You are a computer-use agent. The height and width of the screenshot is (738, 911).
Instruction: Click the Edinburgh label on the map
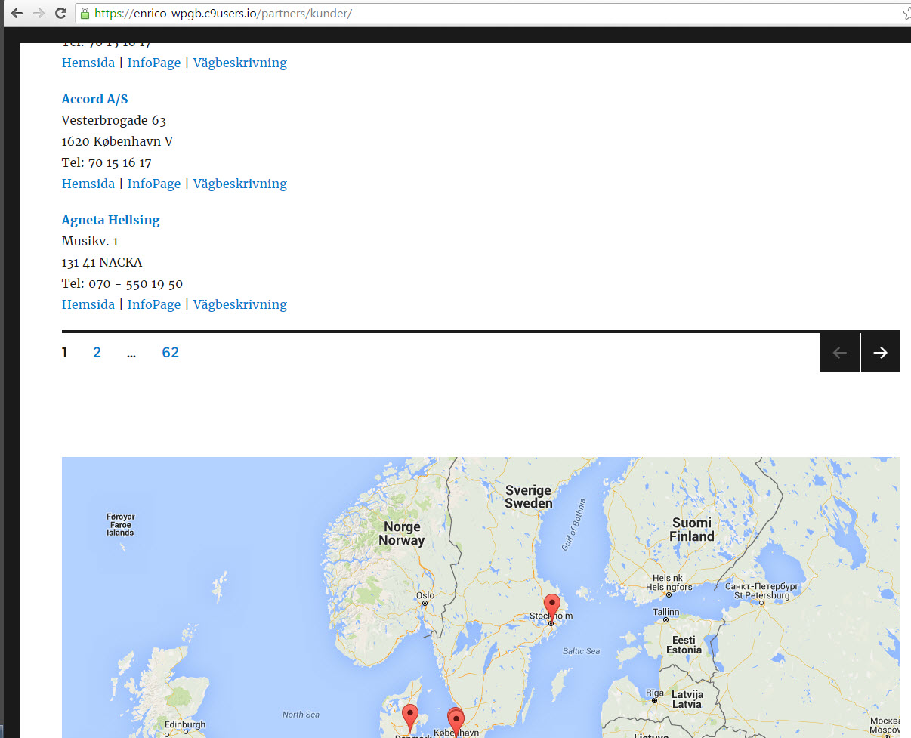point(185,724)
